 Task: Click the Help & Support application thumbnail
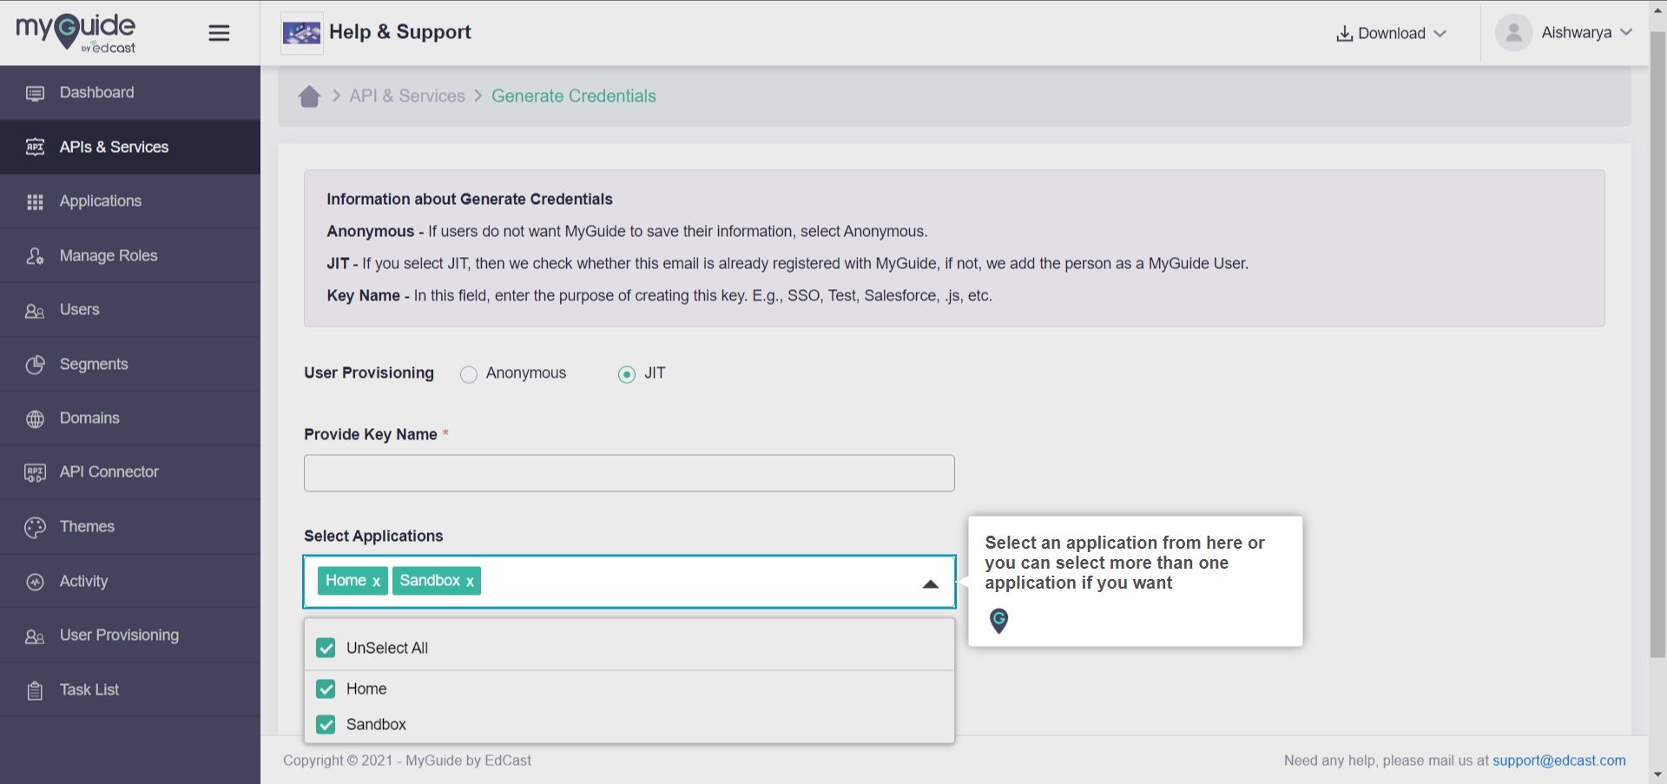click(302, 33)
